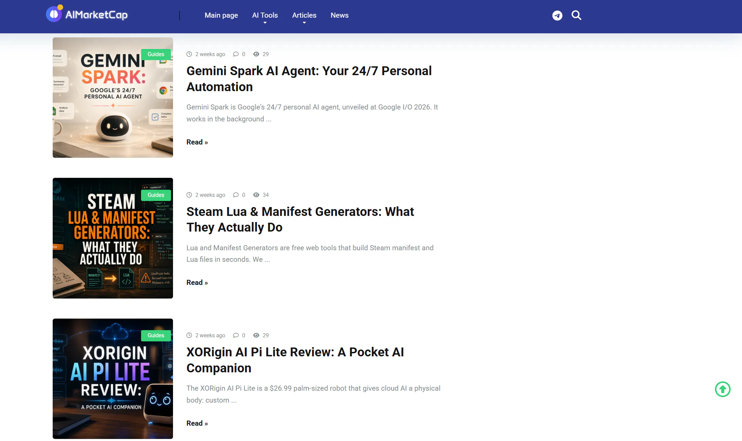Click the Steam Lua excerpt text

click(x=310, y=254)
